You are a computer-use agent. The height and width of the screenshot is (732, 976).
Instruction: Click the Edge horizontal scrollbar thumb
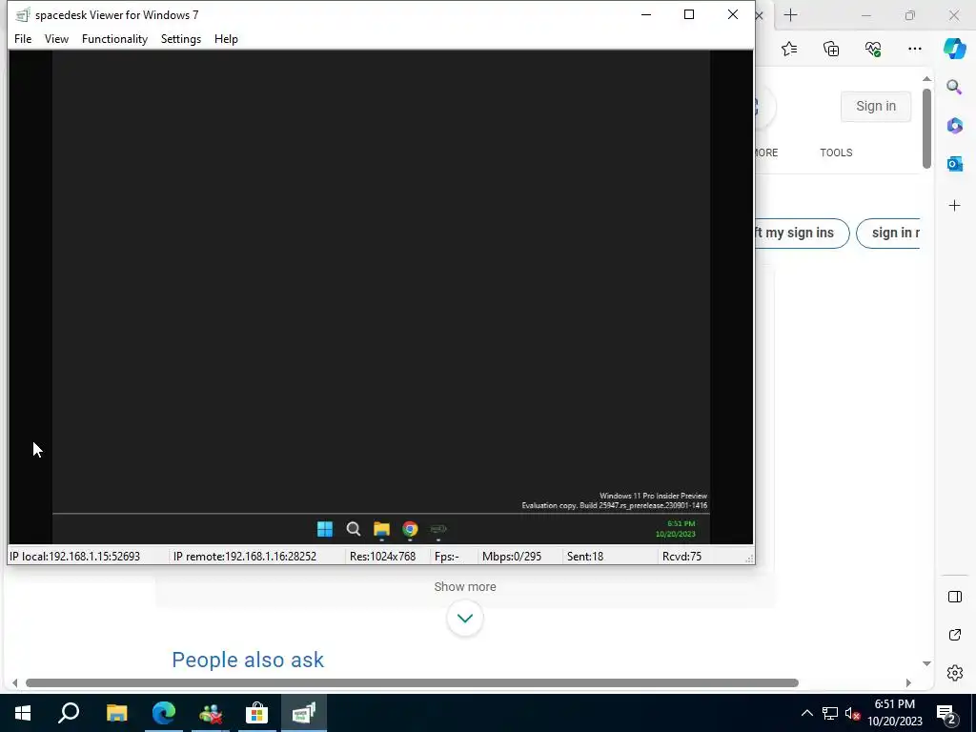coord(412,682)
